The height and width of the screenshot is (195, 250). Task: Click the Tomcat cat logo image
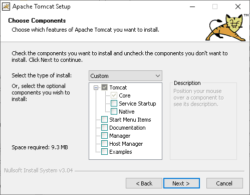pos(227,28)
